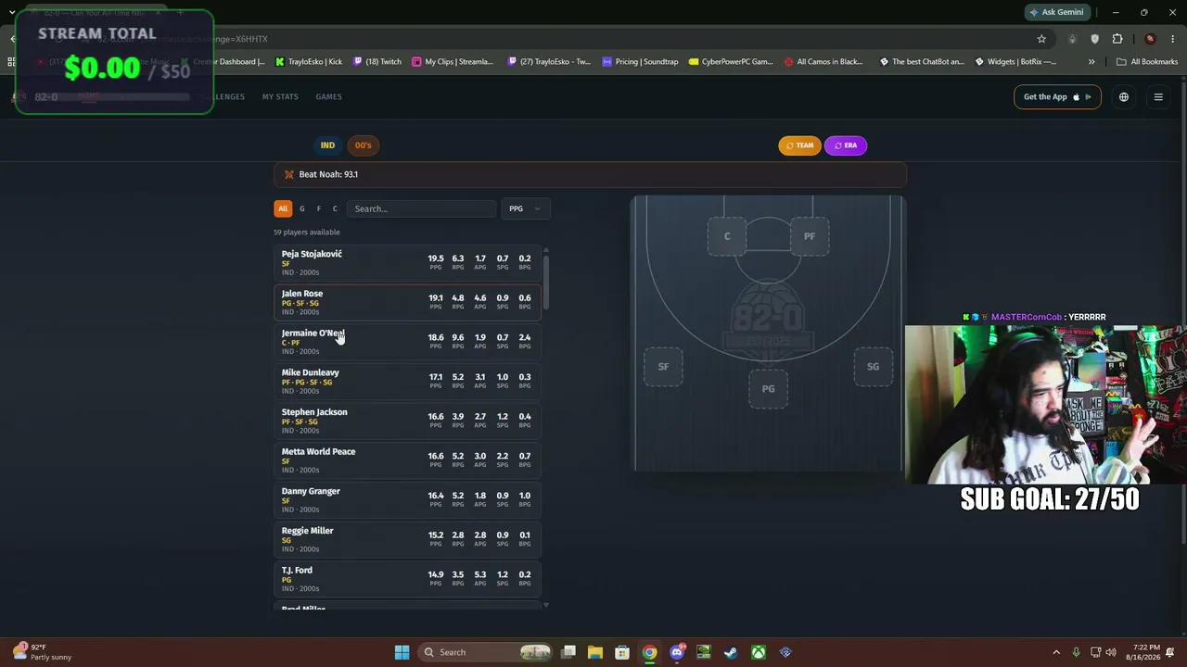
Task: Show hidden system tray icons
Action: coord(1055,652)
